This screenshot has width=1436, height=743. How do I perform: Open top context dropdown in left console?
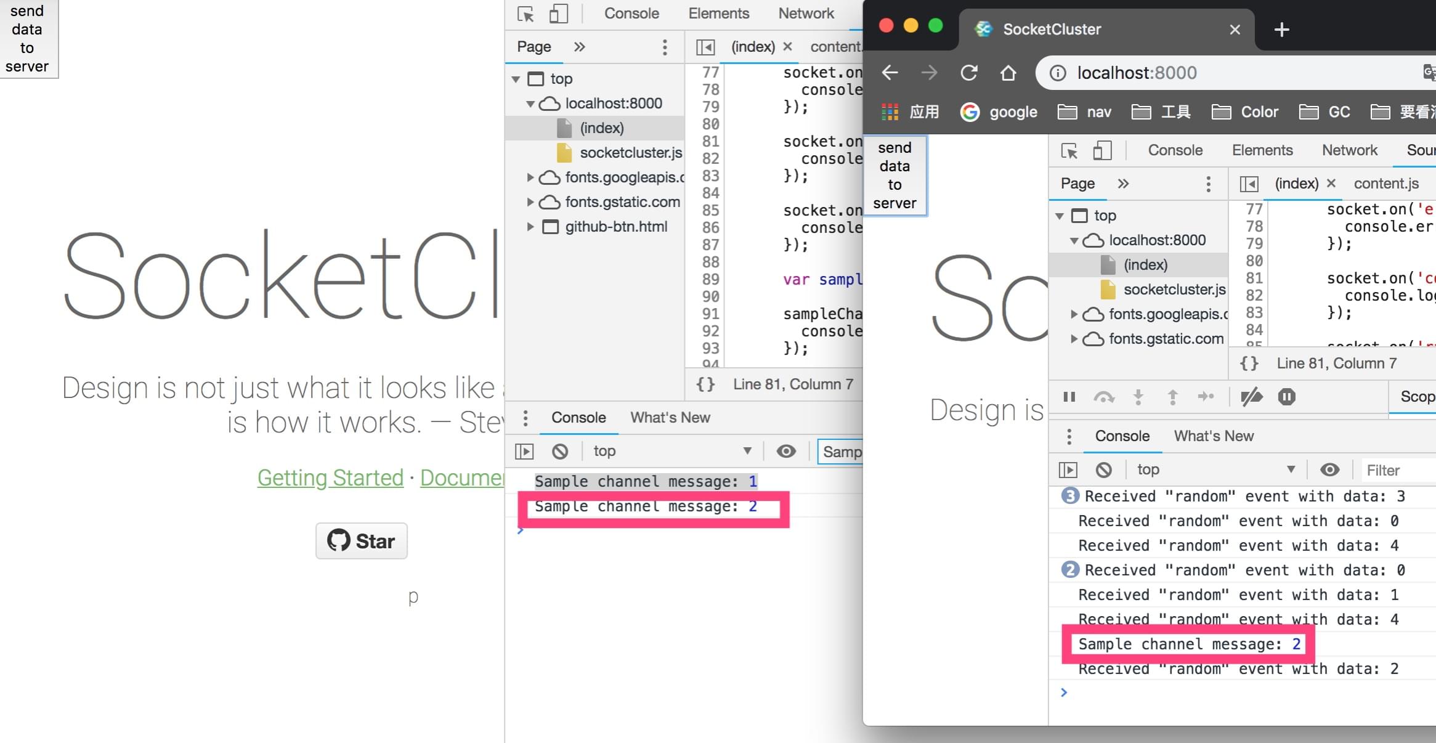(672, 451)
